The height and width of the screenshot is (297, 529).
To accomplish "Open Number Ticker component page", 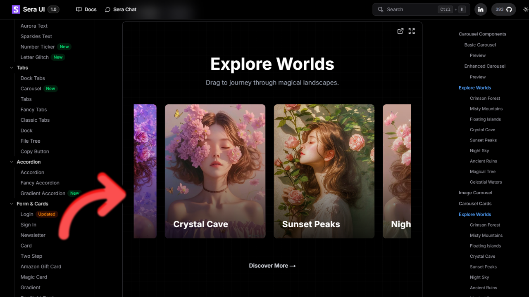I will tap(38, 47).
